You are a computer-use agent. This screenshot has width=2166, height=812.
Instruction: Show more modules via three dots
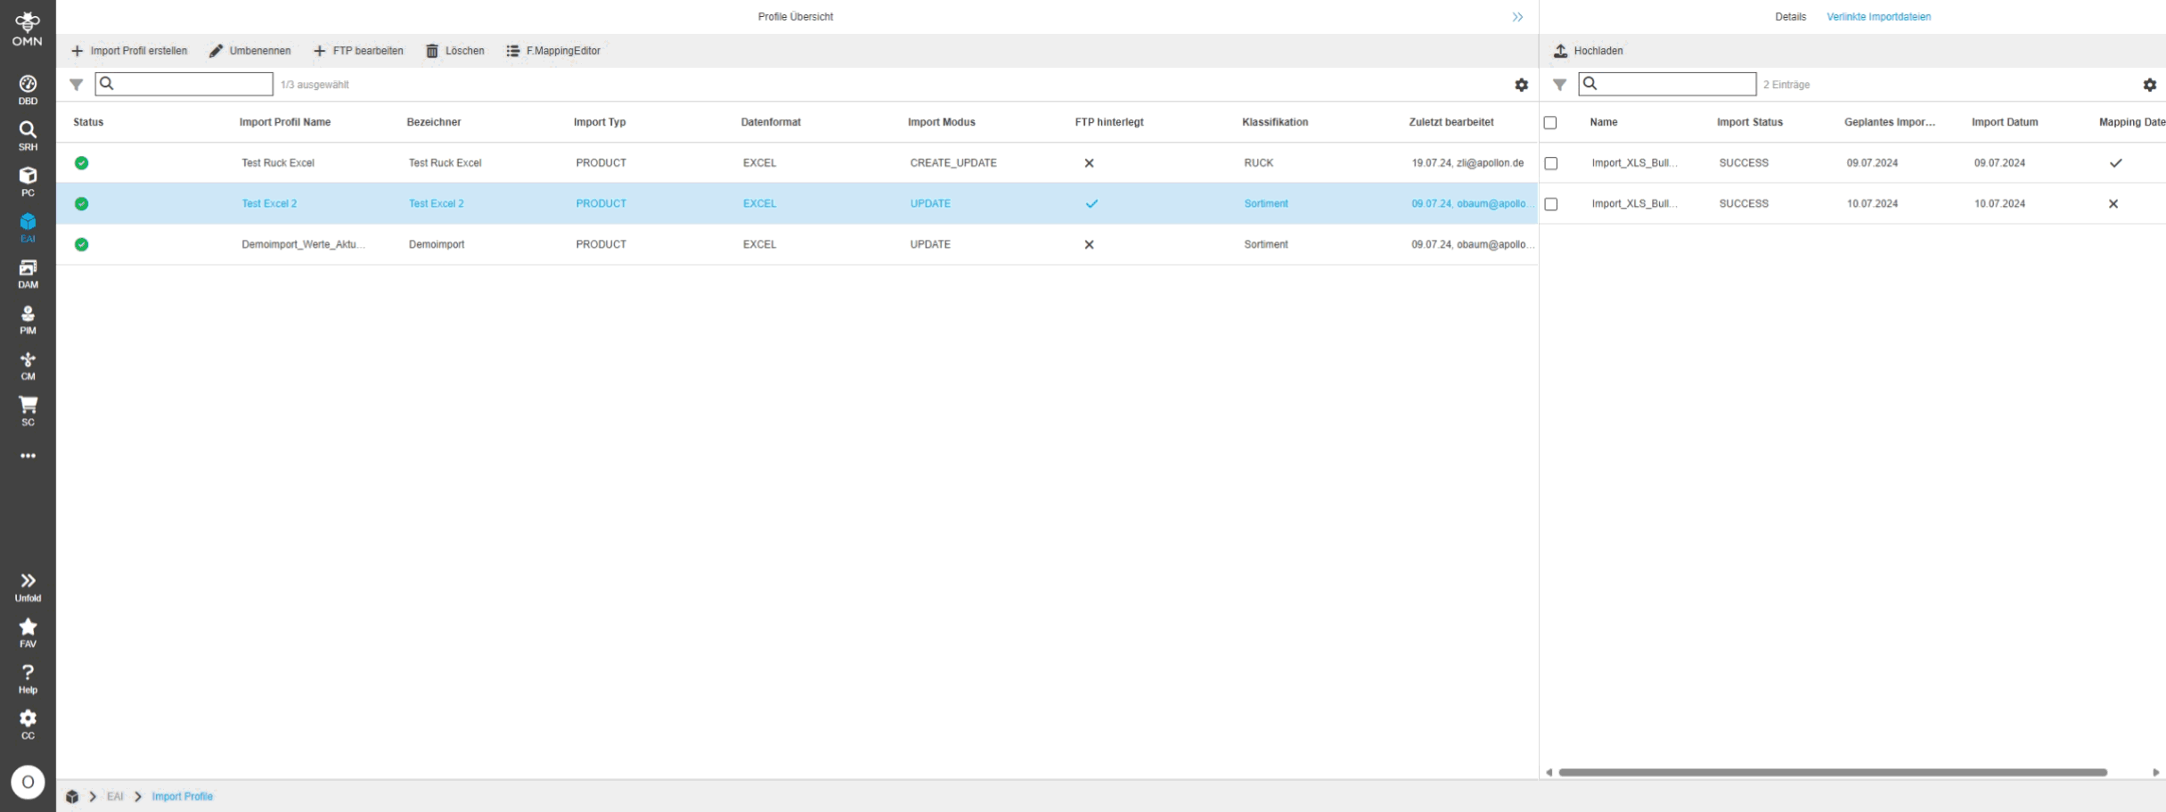tap(28, 455)
